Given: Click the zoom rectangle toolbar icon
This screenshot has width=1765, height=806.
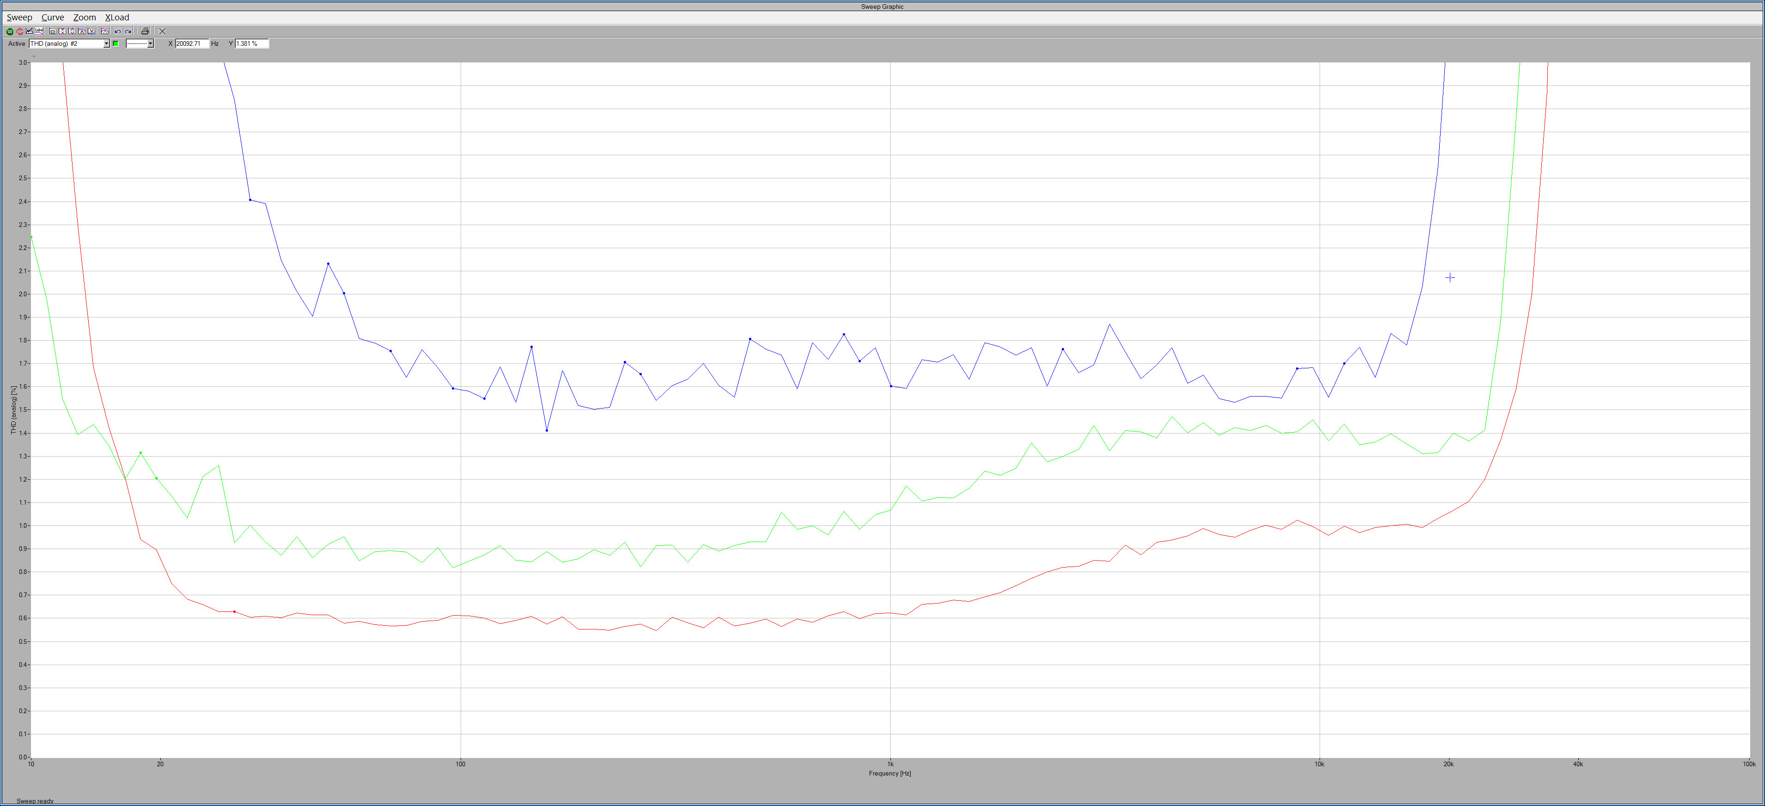Looking at the screenshot, I should point(53,31).
